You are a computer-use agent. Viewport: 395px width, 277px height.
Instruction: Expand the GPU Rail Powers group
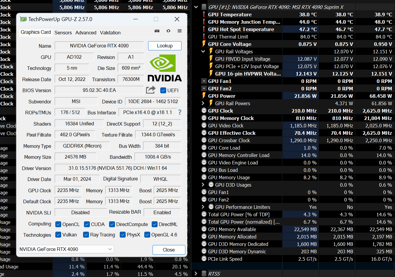tap(203, 103)
